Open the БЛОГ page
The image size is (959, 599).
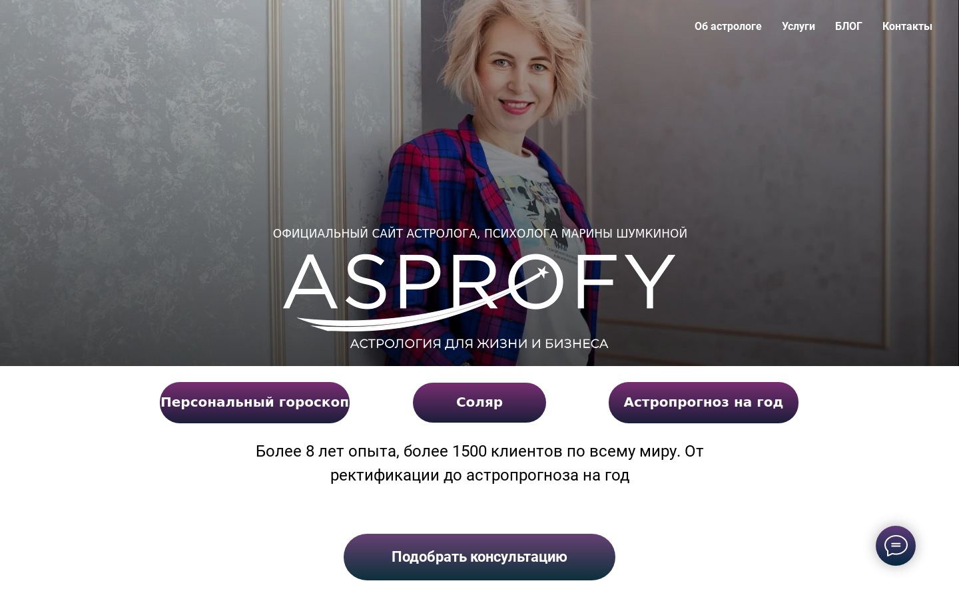point(848,26)
